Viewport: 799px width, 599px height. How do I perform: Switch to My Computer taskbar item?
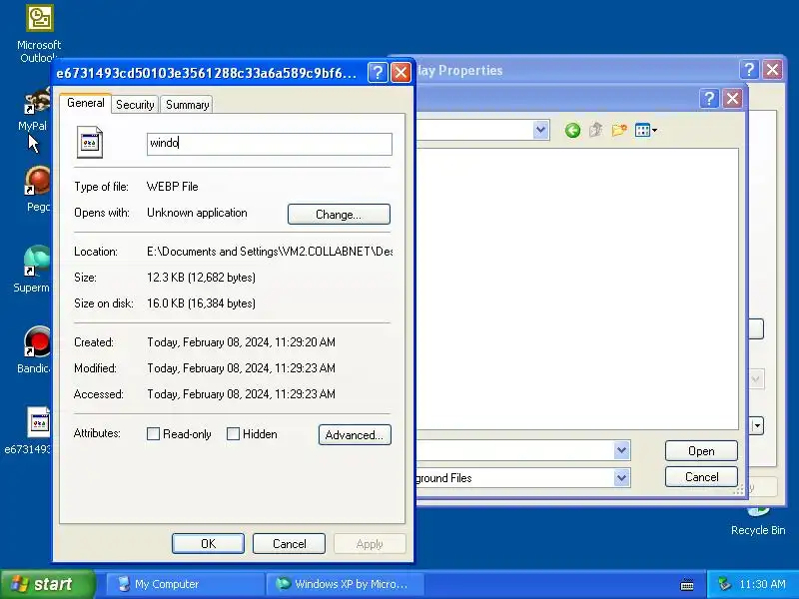(184, 584)
